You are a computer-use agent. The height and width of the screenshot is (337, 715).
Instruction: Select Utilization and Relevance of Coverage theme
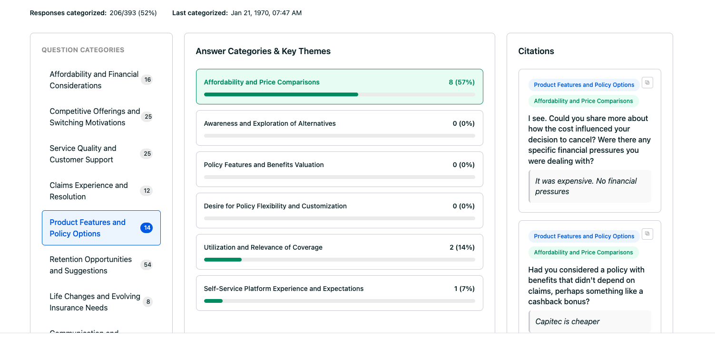pos(339,252)
